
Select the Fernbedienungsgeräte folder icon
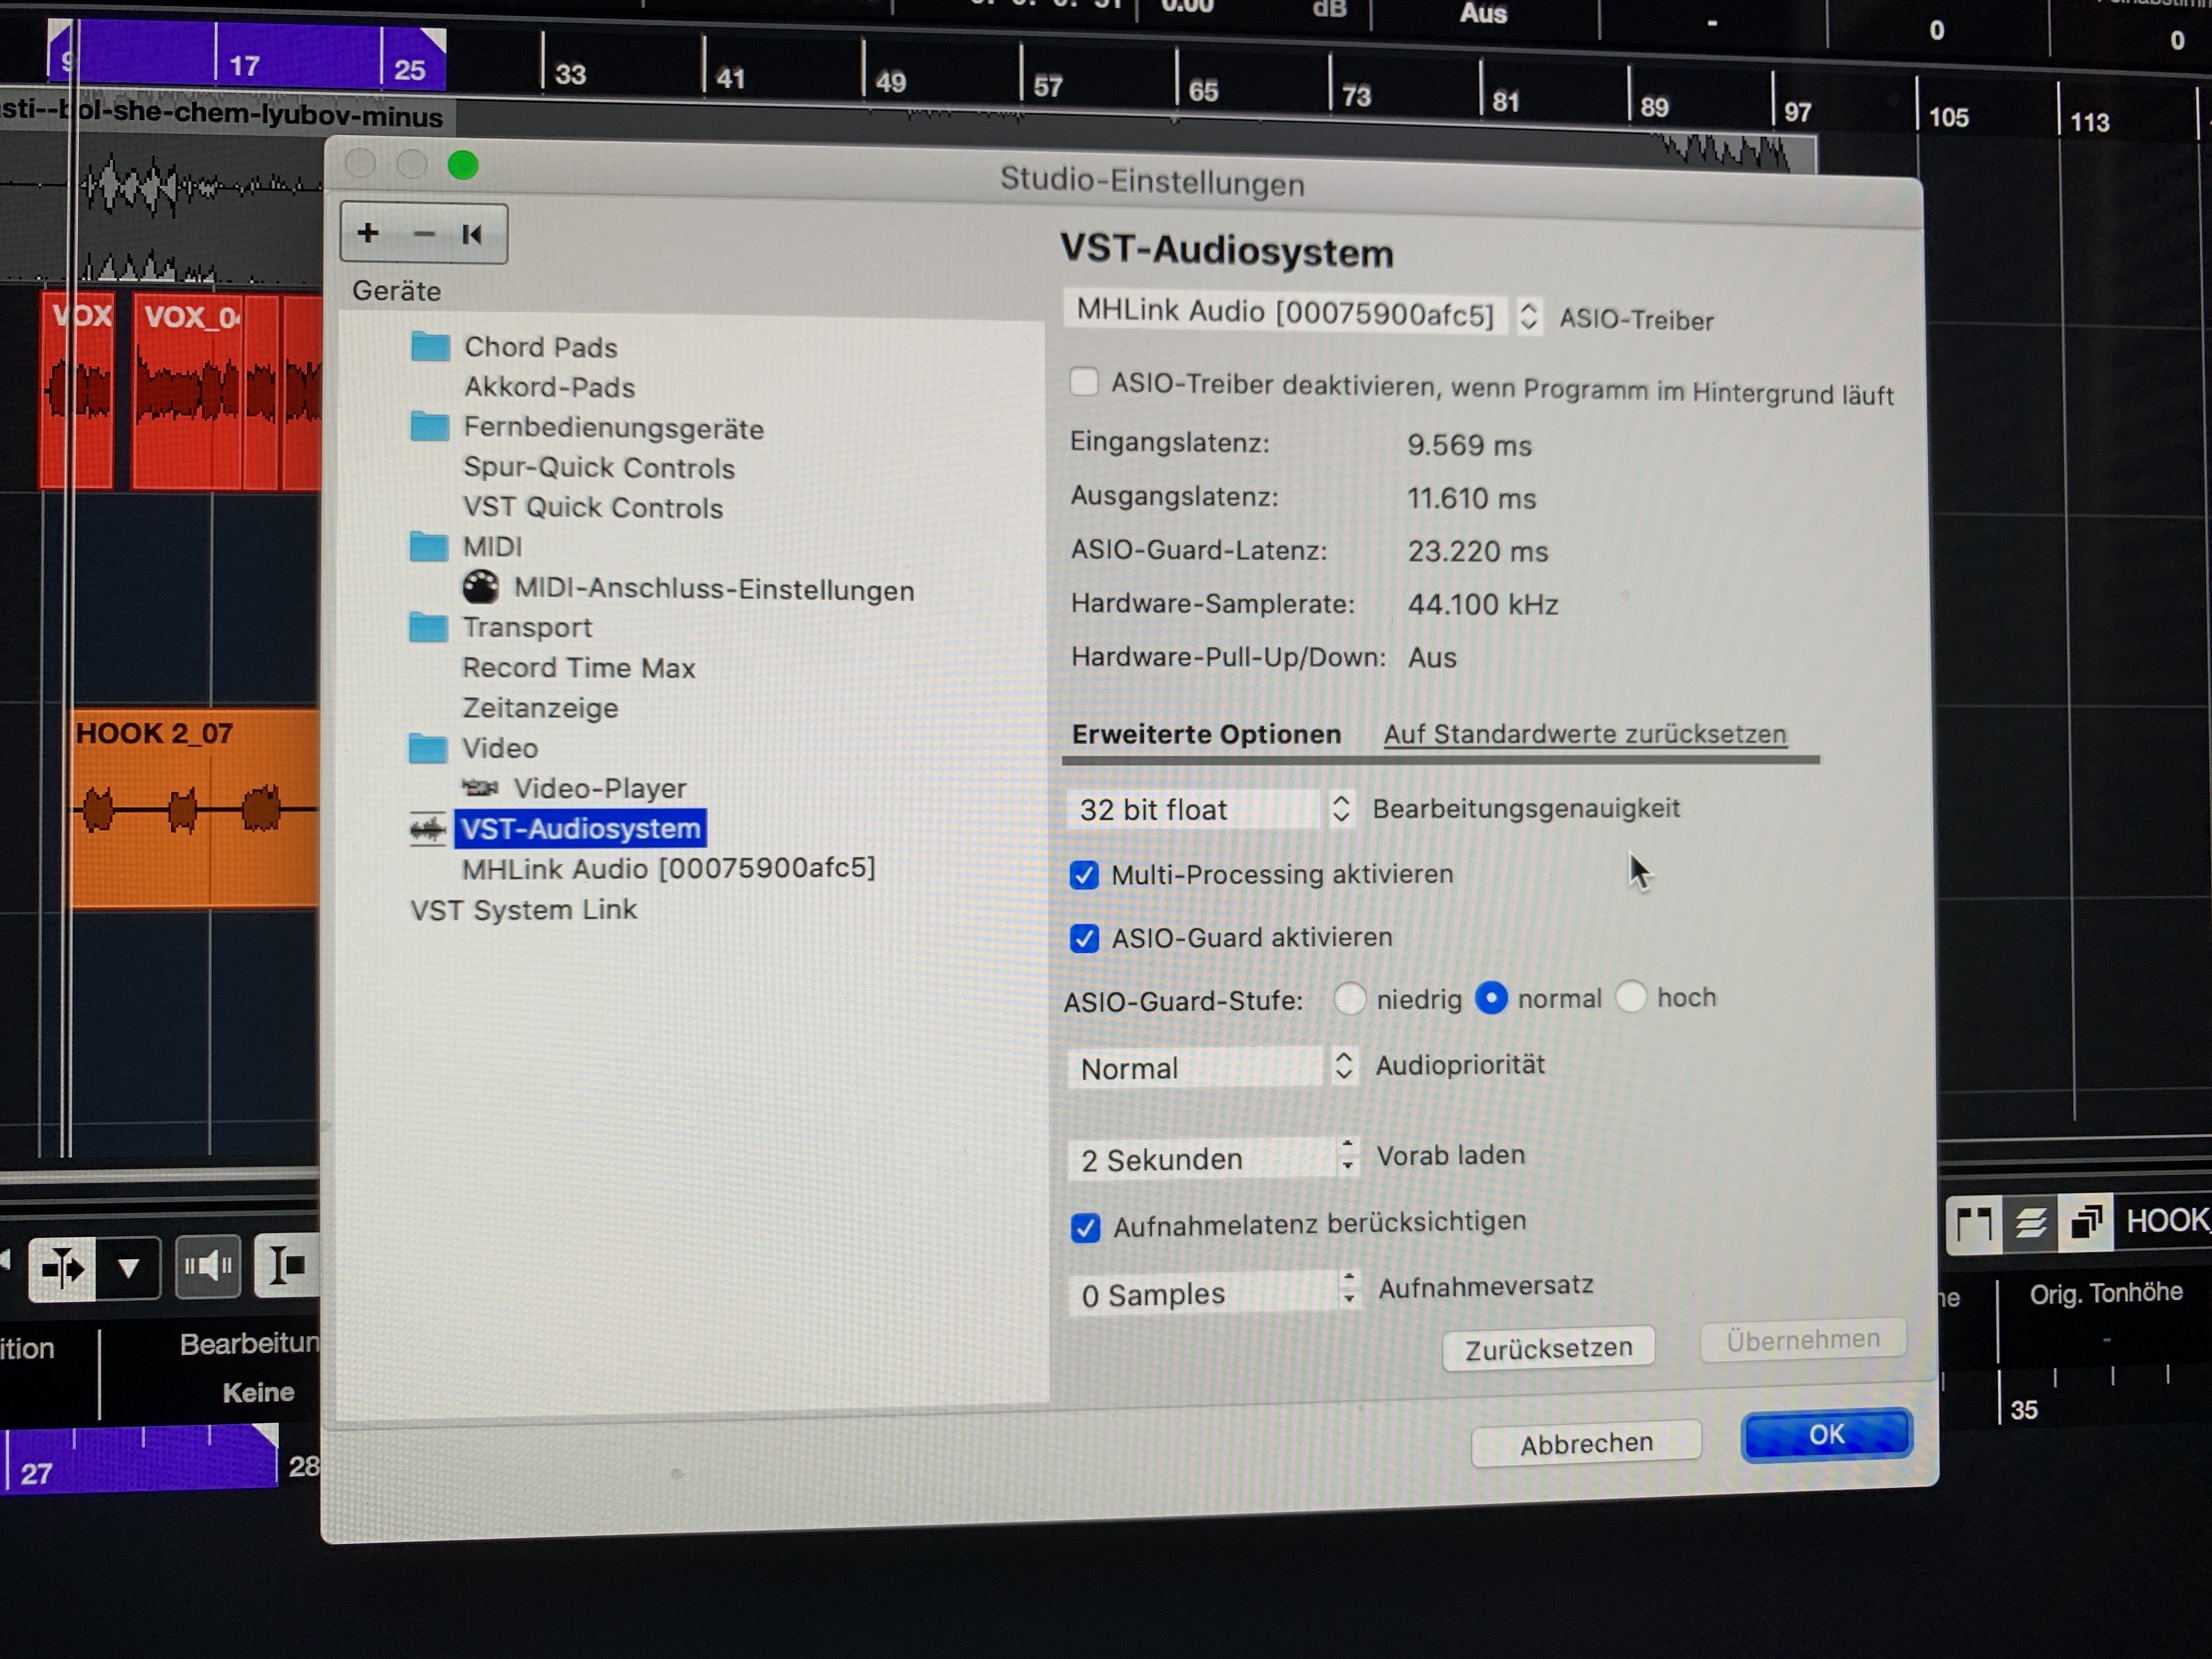[x=430, y=426]
